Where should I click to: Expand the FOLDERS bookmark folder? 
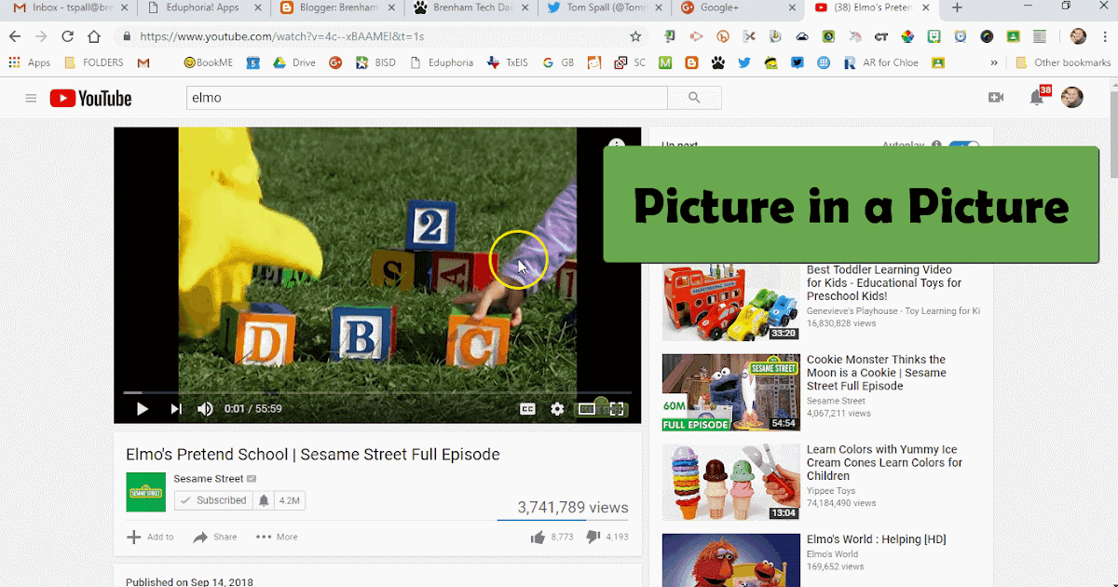[x=94, y=63]
